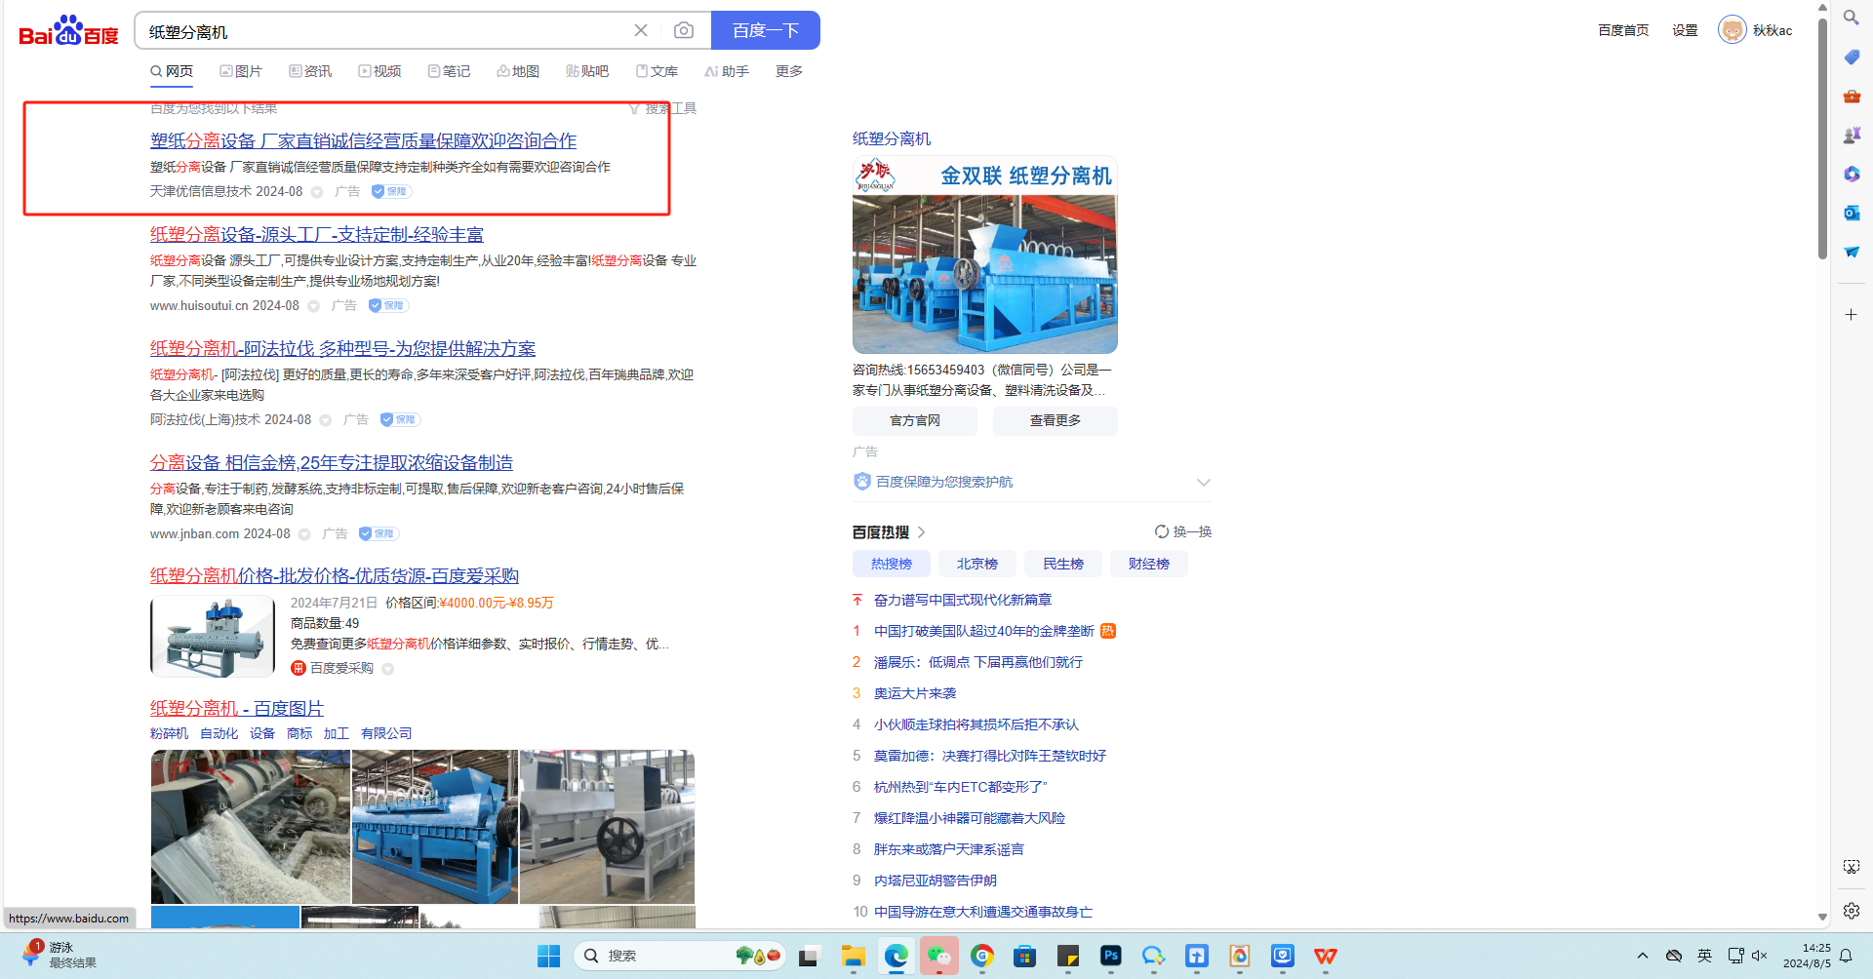Open dropdown beside 百度爱采购 source
The width and height of the screenshot is (1873, 979).
tap(388, 669)
